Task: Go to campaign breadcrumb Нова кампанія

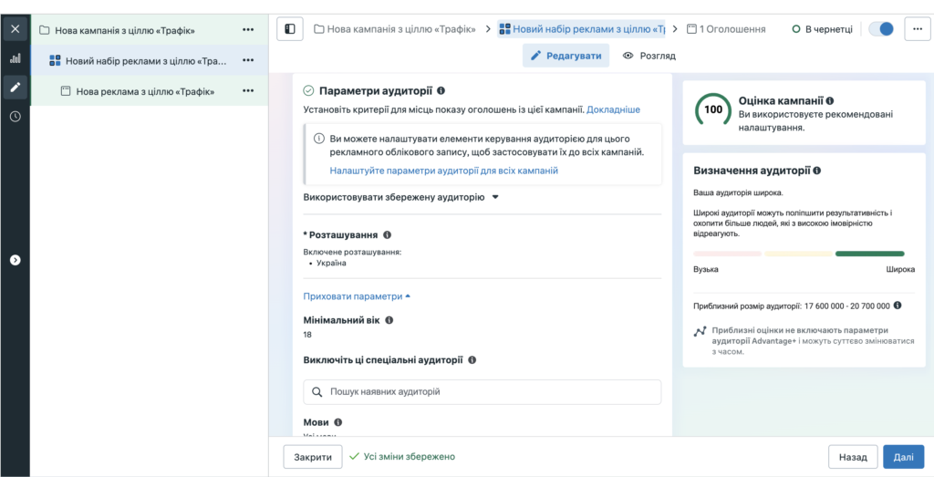Action: [395, 28]
